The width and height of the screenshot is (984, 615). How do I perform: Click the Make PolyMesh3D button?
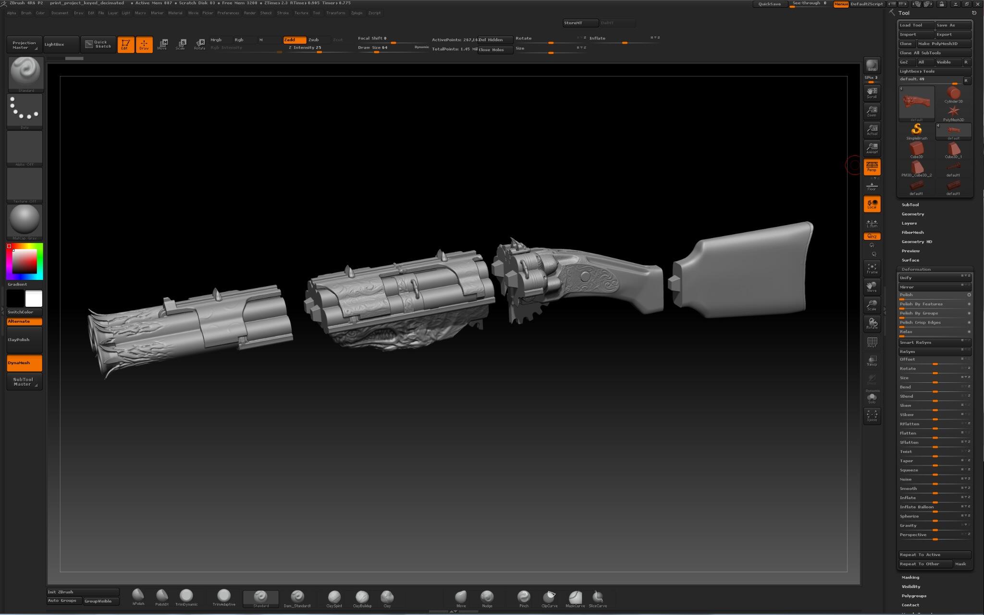point(944,44)
